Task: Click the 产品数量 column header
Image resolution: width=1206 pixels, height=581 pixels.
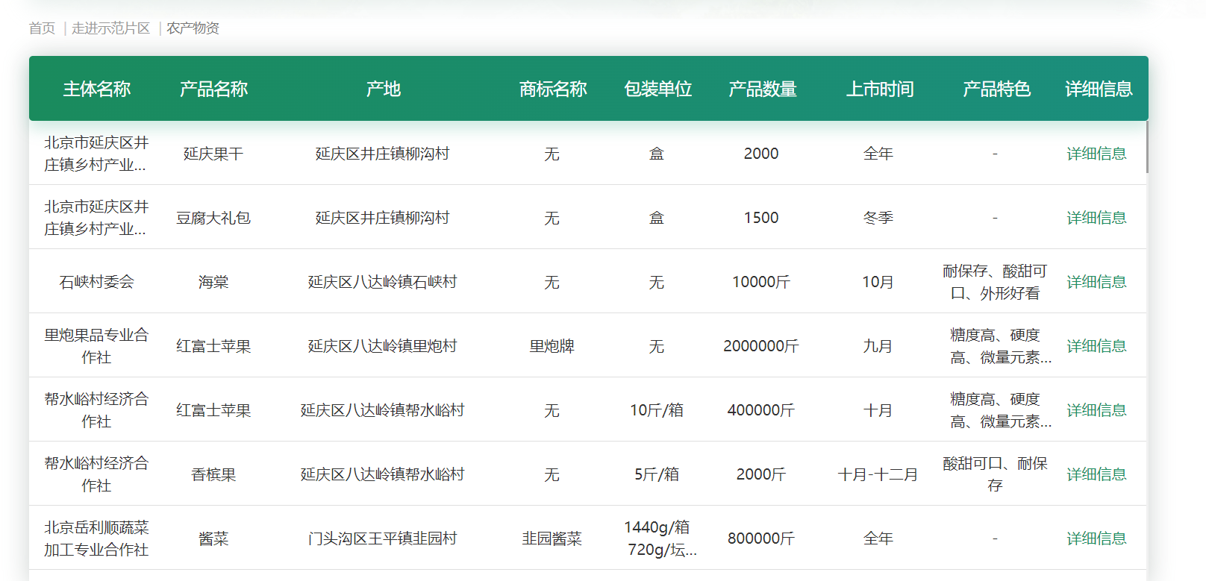Action: (x=762, y=89)
